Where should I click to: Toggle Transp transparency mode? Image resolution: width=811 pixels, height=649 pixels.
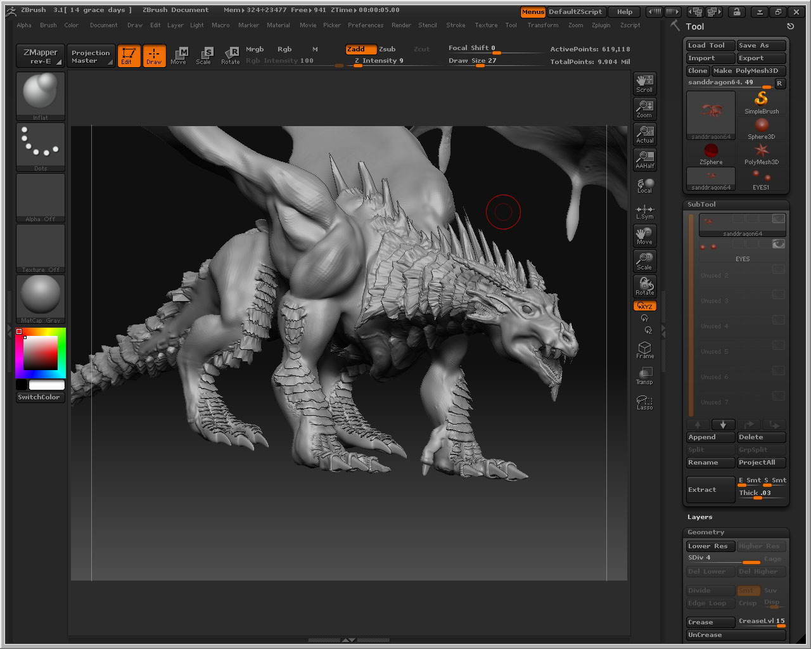tap(644, 375)
